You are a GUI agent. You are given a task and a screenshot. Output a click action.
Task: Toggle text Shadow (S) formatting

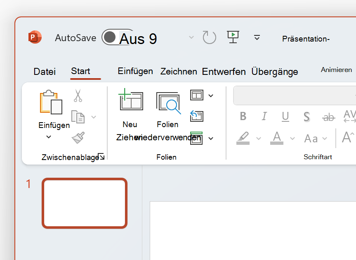point(307,117)
